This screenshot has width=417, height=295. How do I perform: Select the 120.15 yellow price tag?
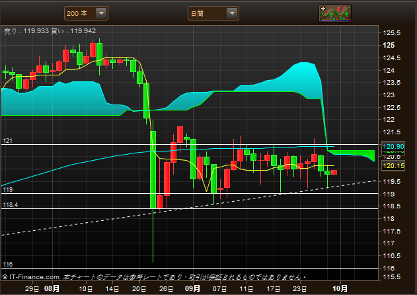pyautogui.click(x=393, y=165)
